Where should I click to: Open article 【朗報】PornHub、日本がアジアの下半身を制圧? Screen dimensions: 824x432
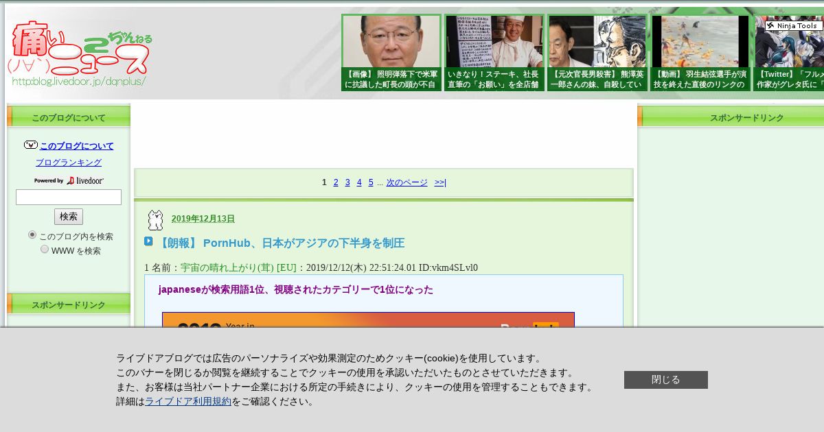click(281, 243)
